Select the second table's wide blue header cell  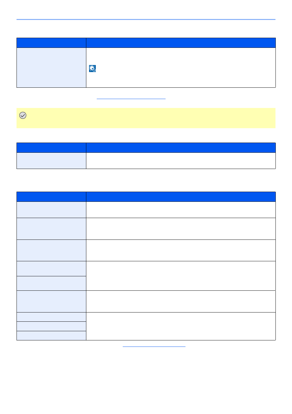coord(181,148)
